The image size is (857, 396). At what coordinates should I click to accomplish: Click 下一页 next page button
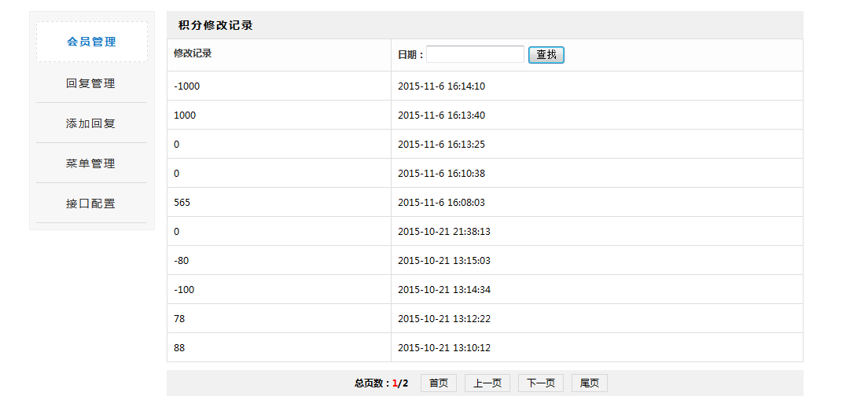pyautogui.click(x=541, y=383)
